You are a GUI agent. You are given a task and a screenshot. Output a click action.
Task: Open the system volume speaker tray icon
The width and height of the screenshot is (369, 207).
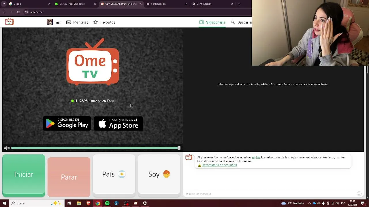[x=337, y=203]
